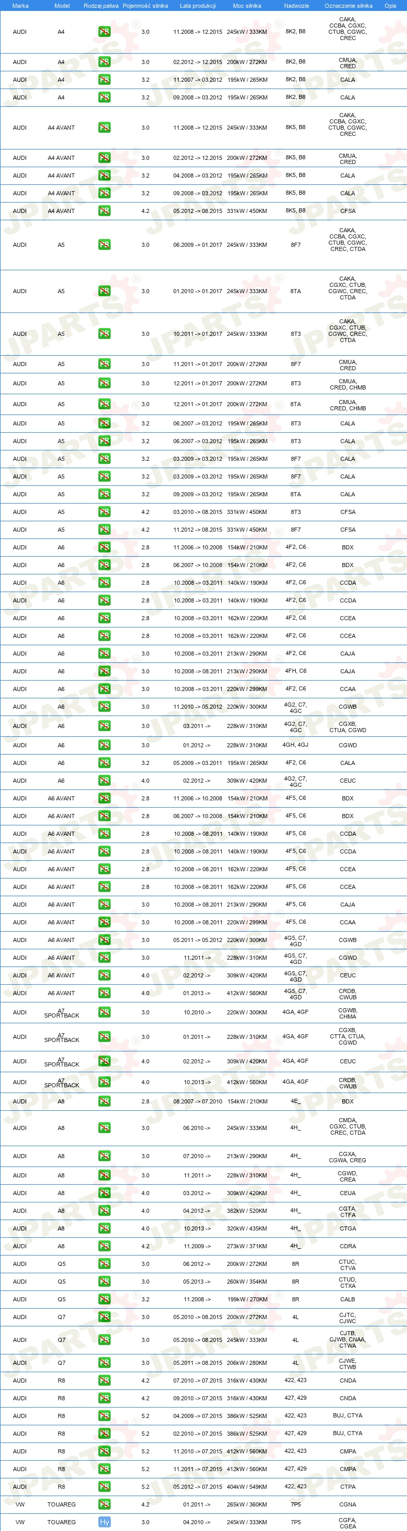
Task: Select the 'CGTA, CTFA' engine code cell
Action: point(348,1211)
